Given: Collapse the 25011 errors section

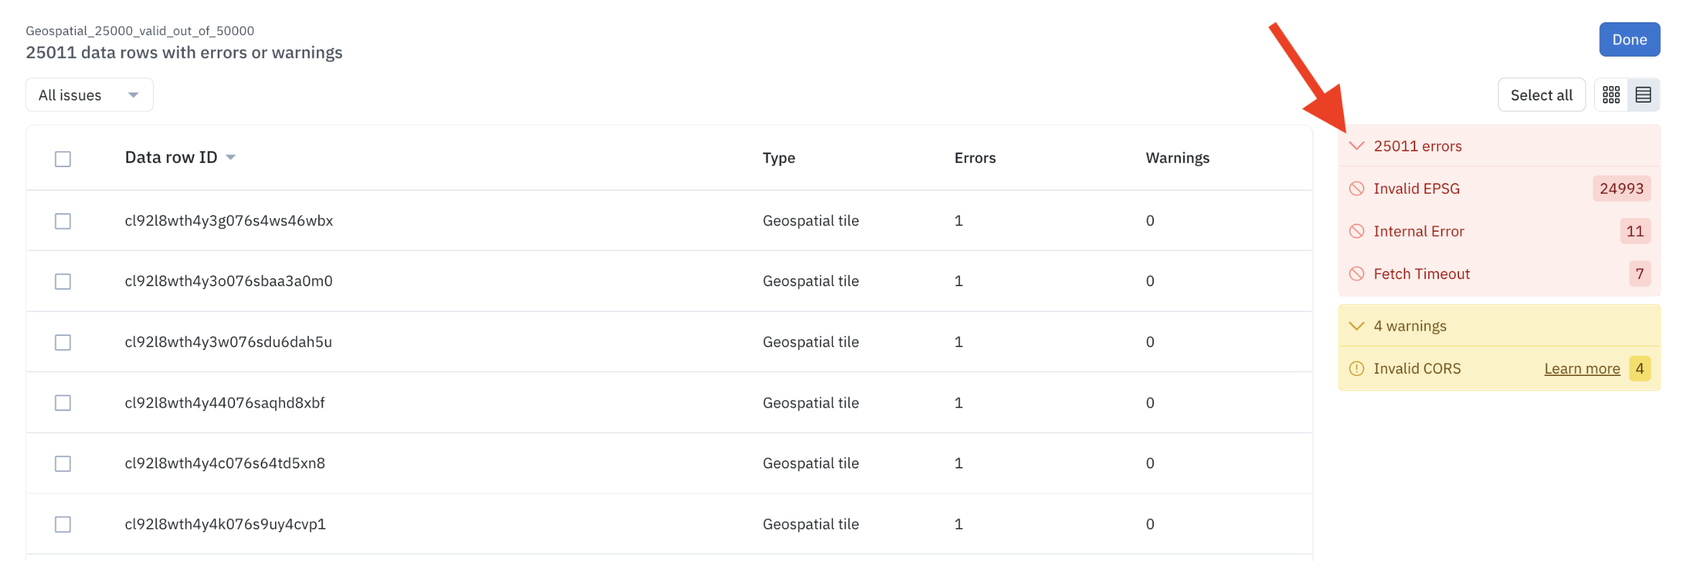Looking at the screenshot, I should point(1356,146).
